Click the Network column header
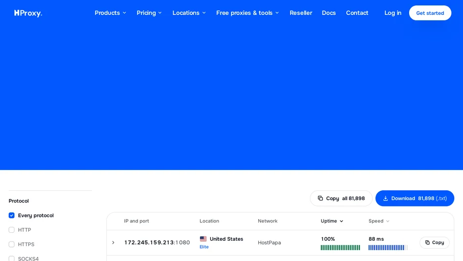Screen dimensions: 463x261 [x=268, y=221]
